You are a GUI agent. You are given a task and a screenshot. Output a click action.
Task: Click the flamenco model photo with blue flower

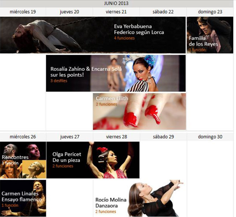pyautogui.click(x=145, y=73)
